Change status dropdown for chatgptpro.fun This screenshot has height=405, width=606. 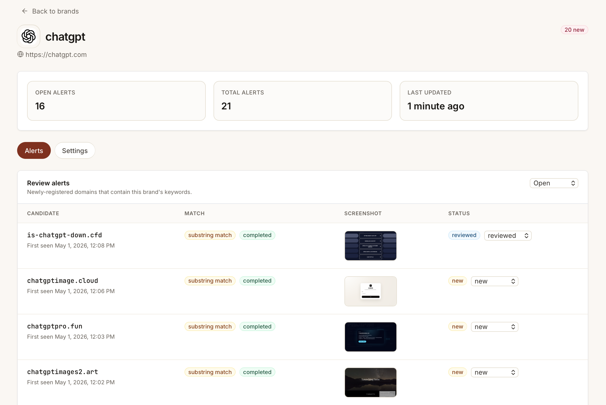(494, 327)
